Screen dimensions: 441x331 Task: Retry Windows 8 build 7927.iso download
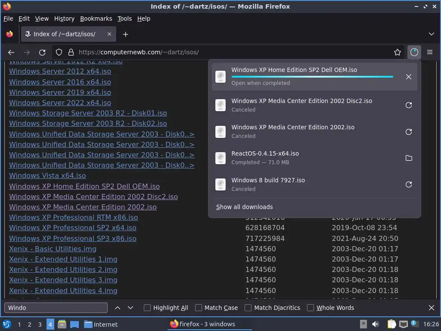point(408,184)
